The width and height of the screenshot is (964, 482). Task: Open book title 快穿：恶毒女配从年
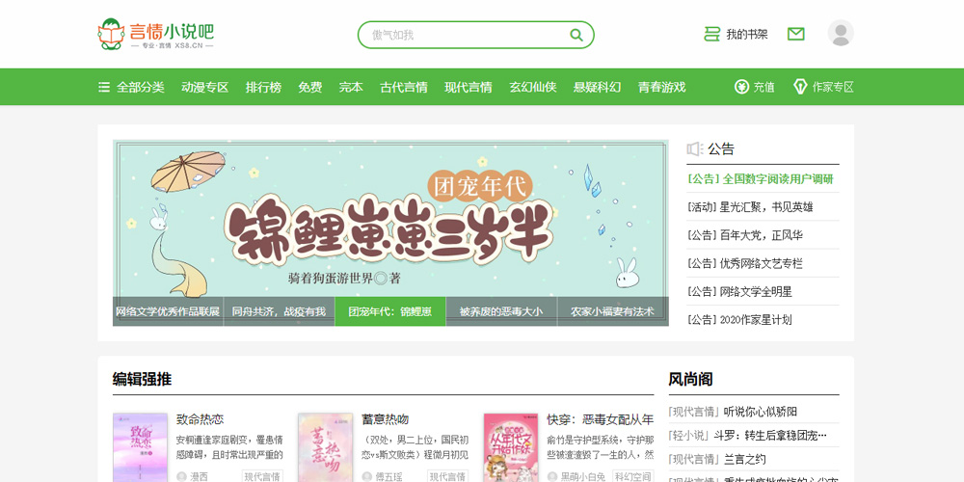pyautogui.click(x=600, y=420)
